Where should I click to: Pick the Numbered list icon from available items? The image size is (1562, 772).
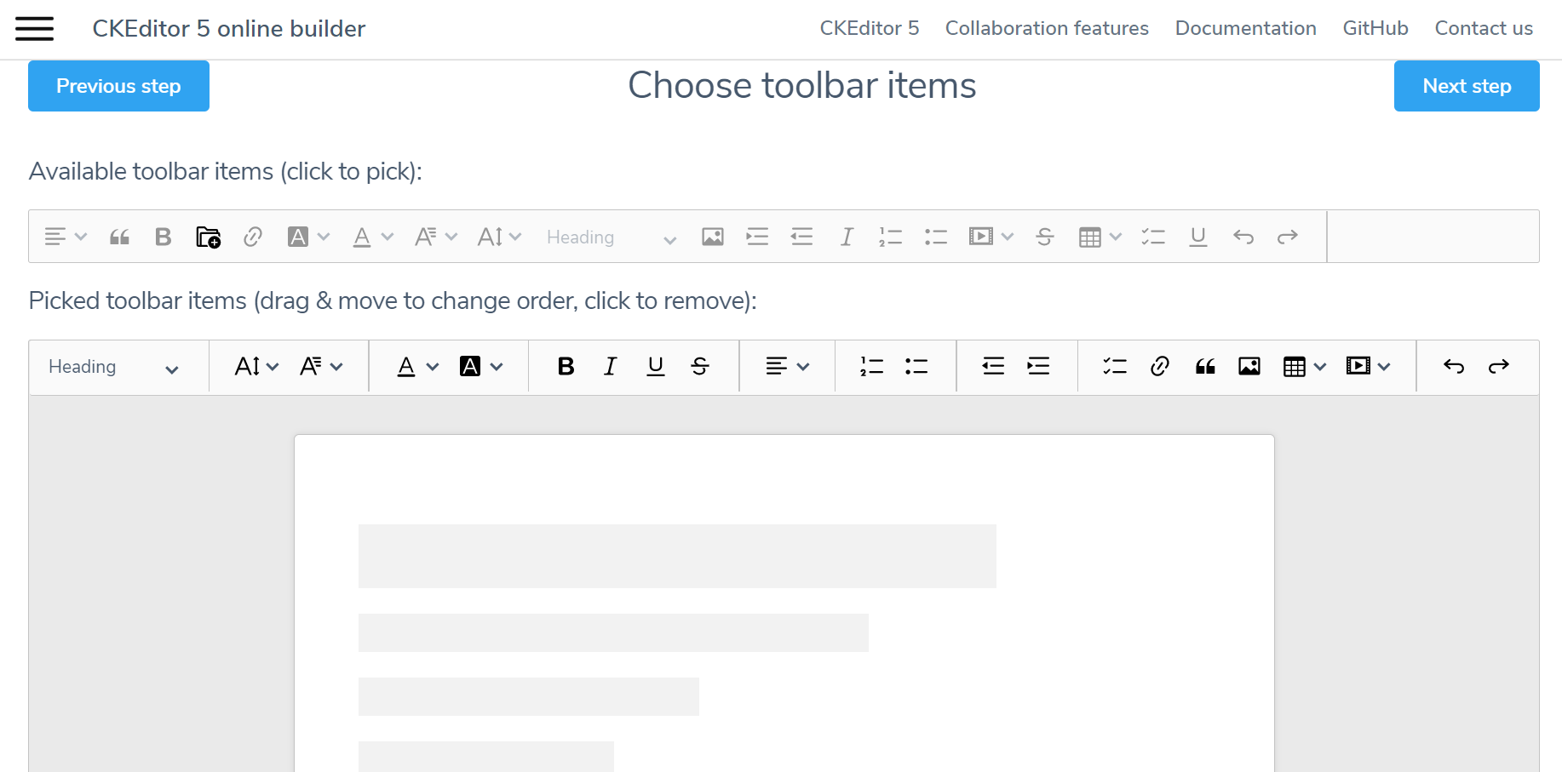pyautogui.click(x=890, y=237)
